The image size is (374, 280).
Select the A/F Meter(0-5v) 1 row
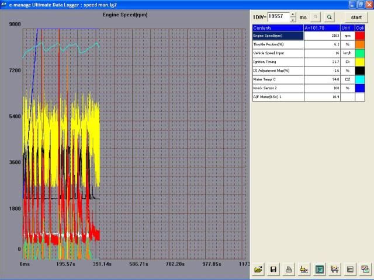(309, 97)
